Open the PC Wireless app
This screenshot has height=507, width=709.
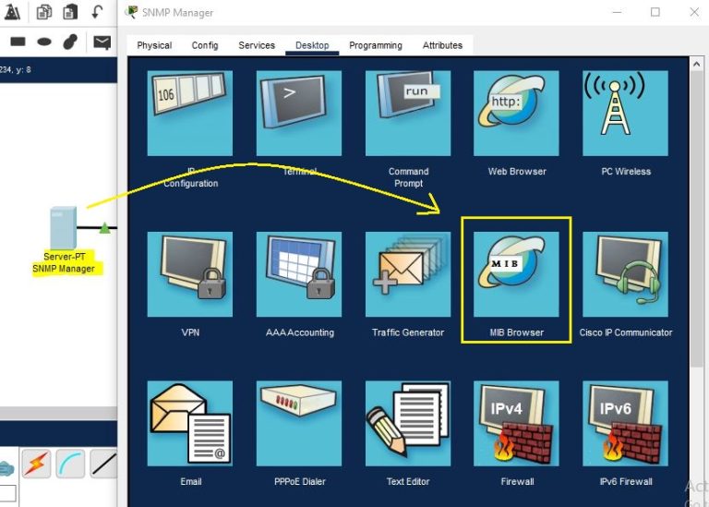[x=625, y=113]
